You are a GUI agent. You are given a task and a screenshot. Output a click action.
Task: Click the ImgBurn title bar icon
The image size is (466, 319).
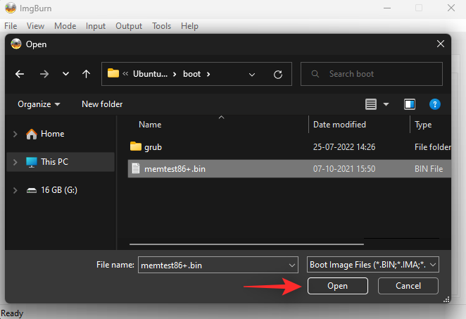tap(11, 8)
